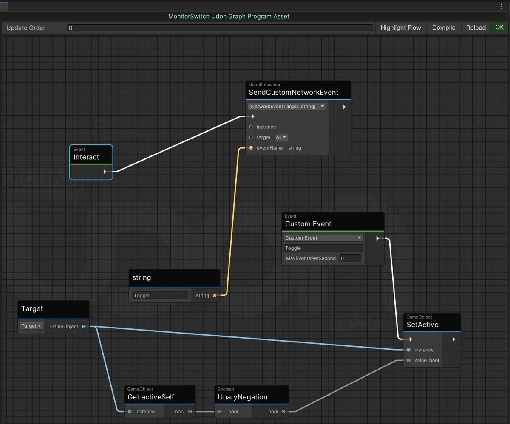Reload the Udon graph
Viewport: 510px width, 424px height.
pos(476,28)
